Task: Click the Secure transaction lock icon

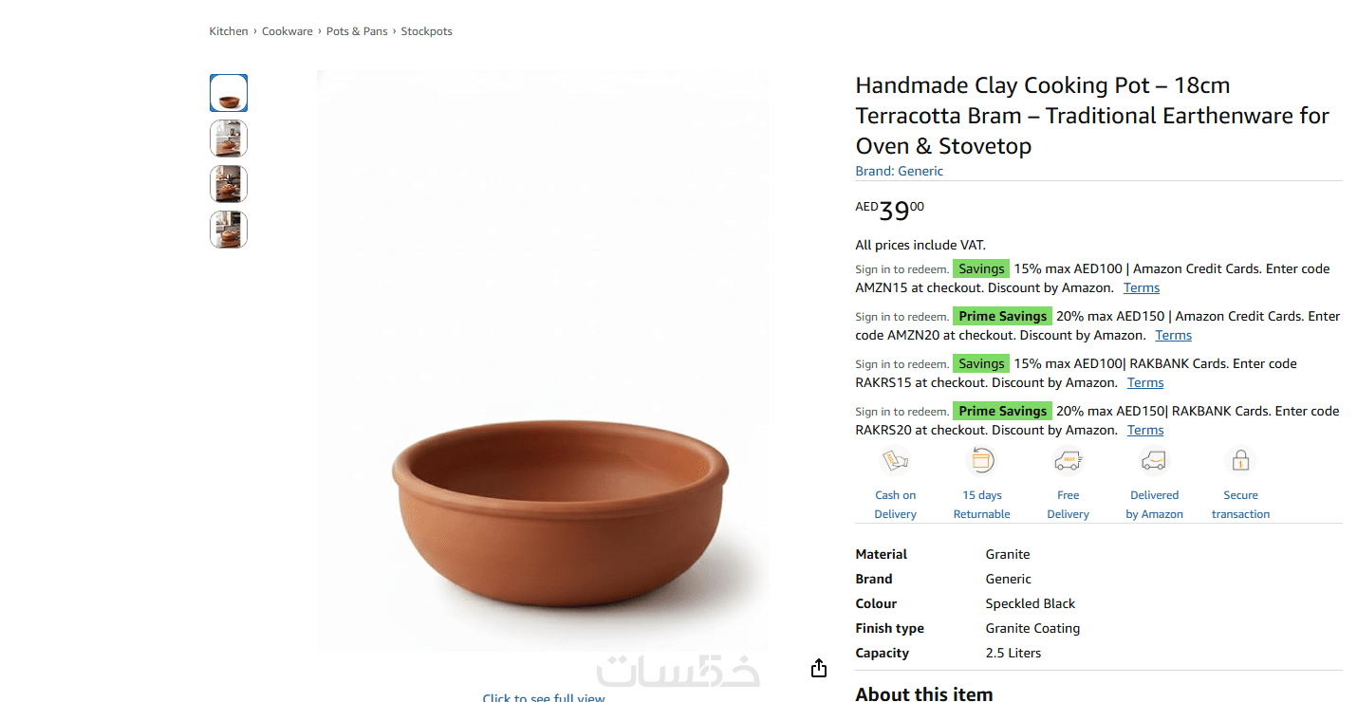Action: (1240, 462)
